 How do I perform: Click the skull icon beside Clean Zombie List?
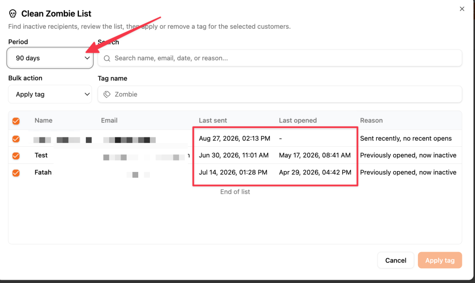[x=13, y=13]
